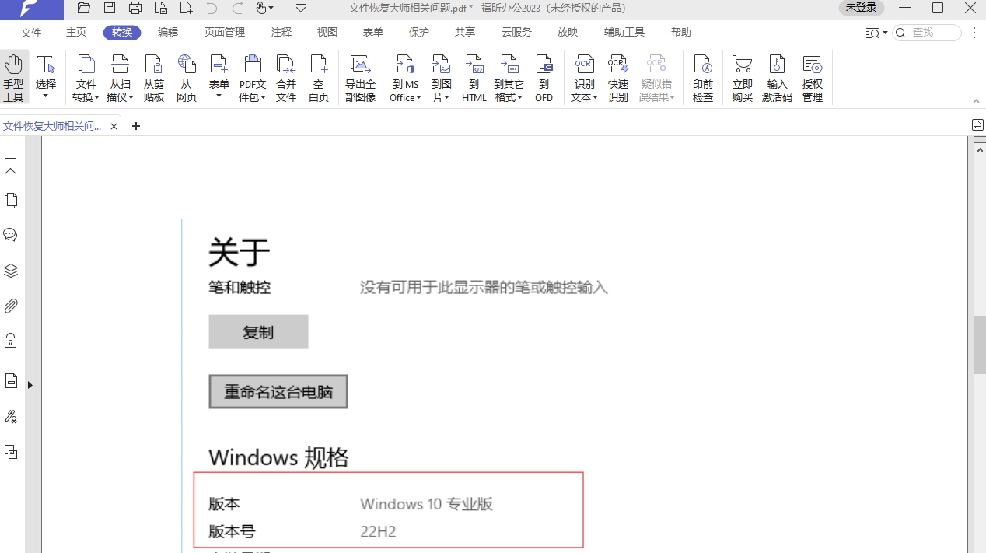Viewport: 986px width, 553px height.
Task: Close the 文件恢复大师相关问题 document tab
Action: pos(114,126)
